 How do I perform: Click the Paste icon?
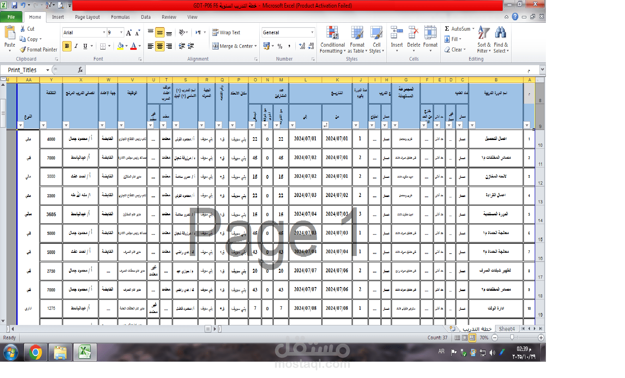click(10, 33)
